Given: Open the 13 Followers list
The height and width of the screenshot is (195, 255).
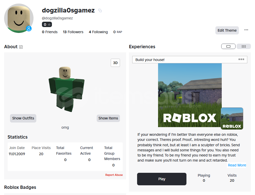Looking at the screenshot, I should [73, 32].
